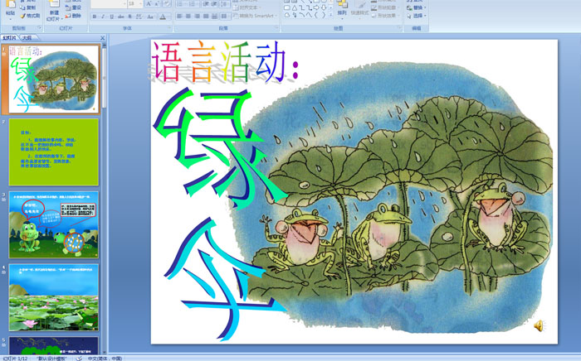Select slide 4 lotus pond thumbnail
581x361 pixels.
click(x=54, y=297)
